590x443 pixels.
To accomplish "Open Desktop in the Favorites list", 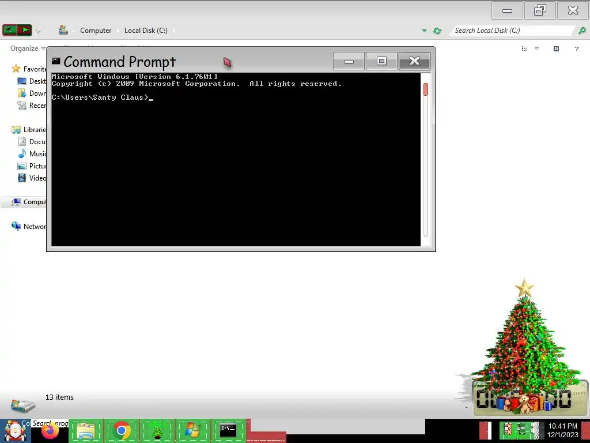I will click(x=32, y=81).
